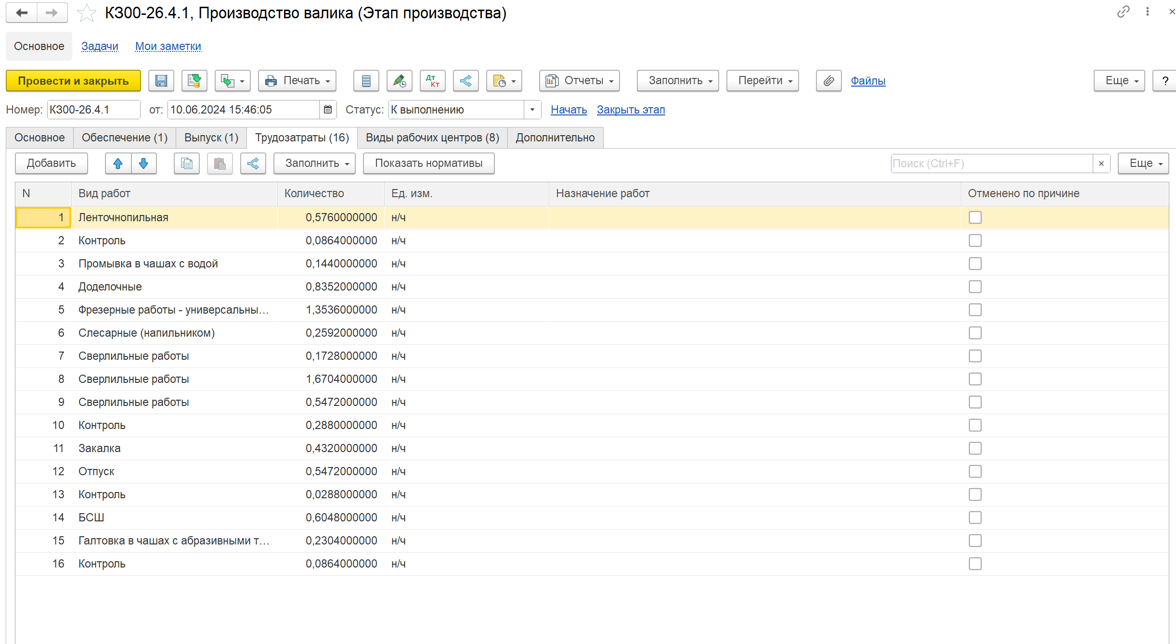Open calendar picker next to date field
Viewport: 1176px width, 644px height.
click(x=328, y=110)
